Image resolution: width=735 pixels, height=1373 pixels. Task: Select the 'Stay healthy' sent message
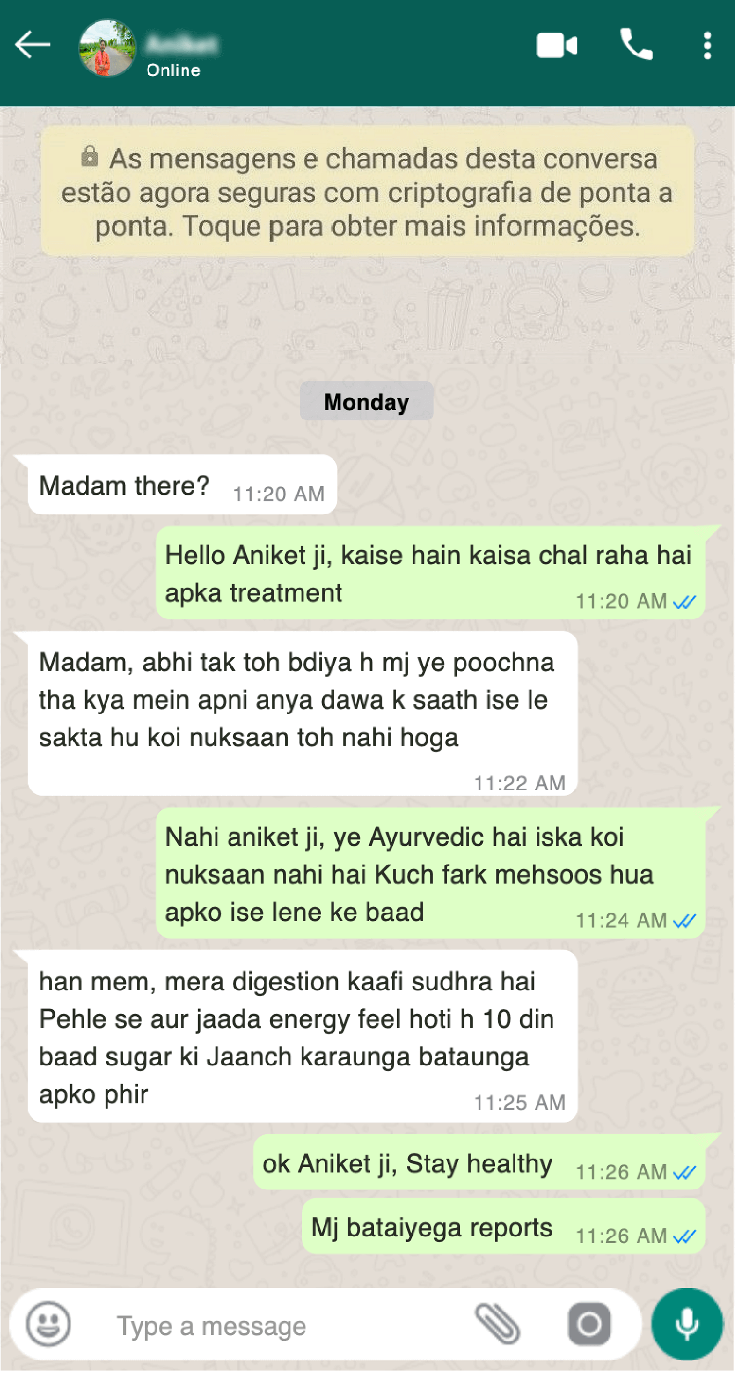[x=479, y=1162]
